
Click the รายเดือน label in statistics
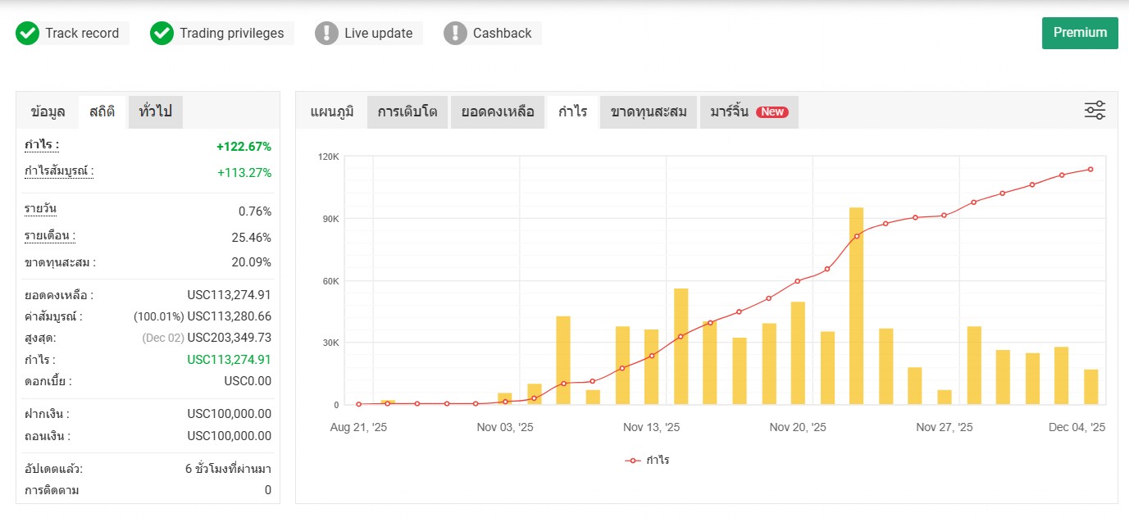pos(49,236)
